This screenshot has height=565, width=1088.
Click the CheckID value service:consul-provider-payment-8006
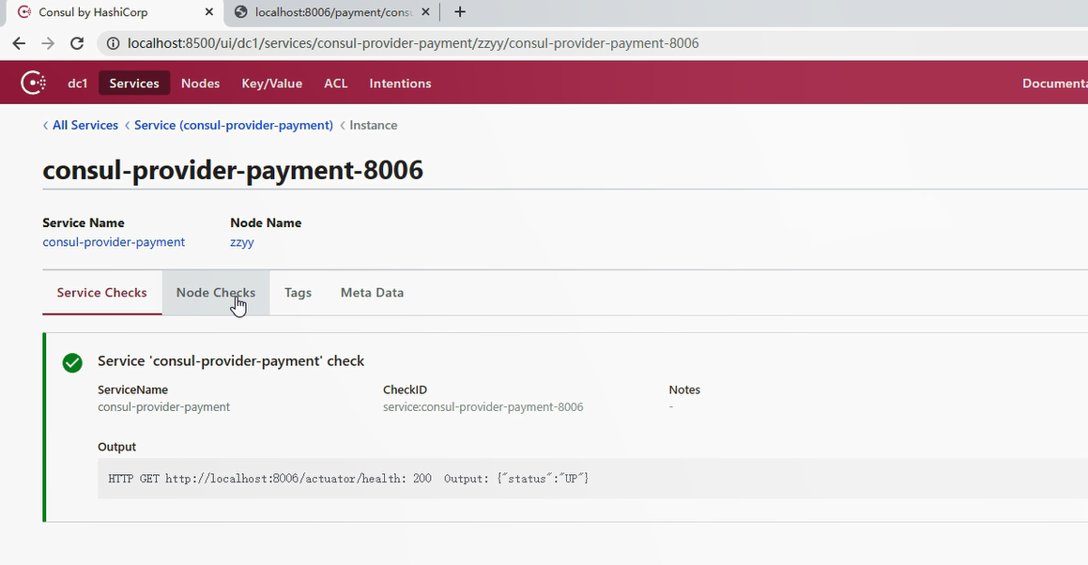point(483,406)
